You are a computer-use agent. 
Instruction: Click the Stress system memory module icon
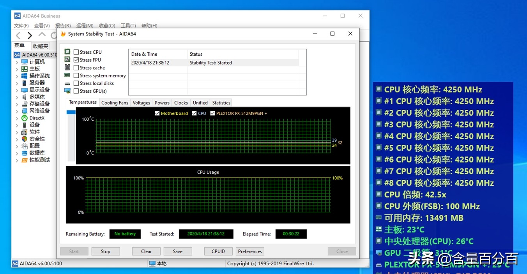pos(68,76)
